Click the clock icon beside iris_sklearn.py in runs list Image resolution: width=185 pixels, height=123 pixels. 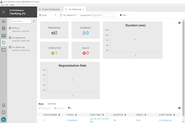(x=10, y=47)
